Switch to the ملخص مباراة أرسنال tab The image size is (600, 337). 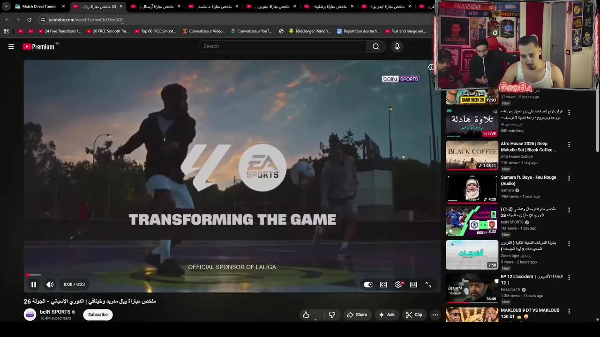[x=156, y=7]
